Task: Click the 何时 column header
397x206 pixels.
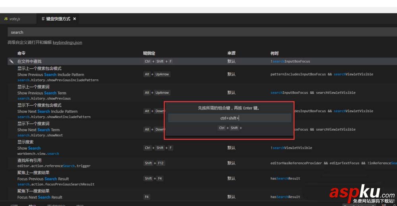Action: [274, 53]
